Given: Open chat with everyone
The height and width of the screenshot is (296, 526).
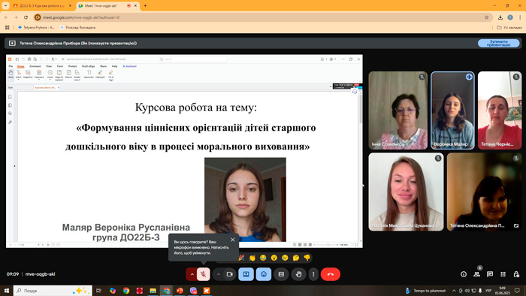Looking at the screenshot, I should [490, 274].
